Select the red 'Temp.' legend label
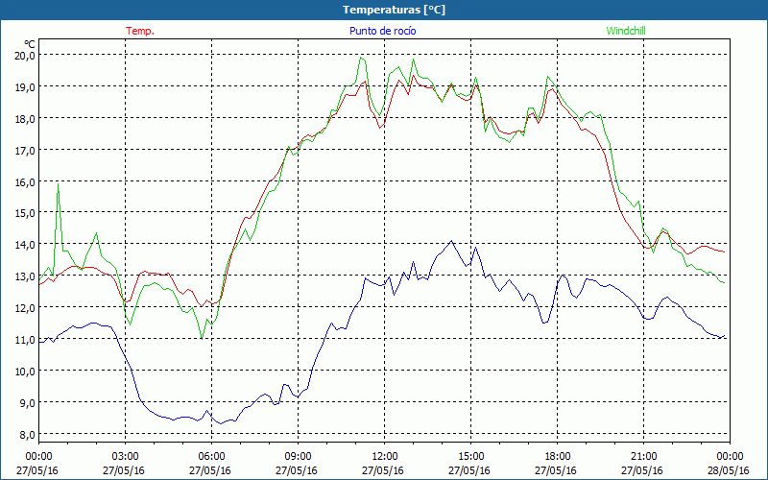 tap(140, 31)
